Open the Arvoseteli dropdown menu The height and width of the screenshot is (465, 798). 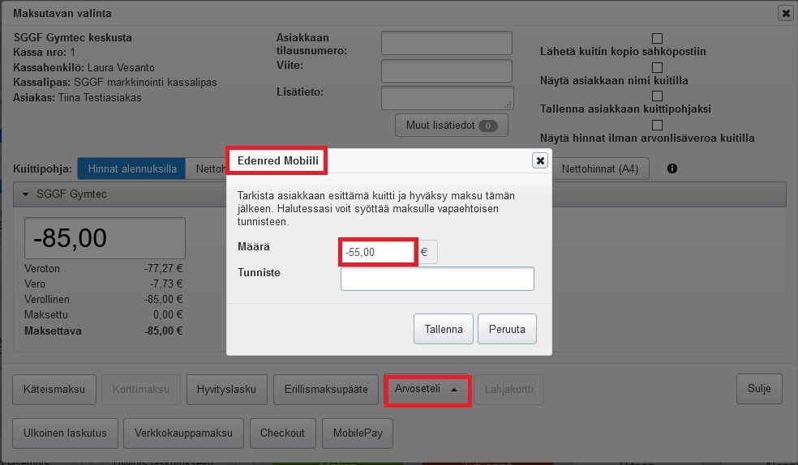(x=427, y=390)
